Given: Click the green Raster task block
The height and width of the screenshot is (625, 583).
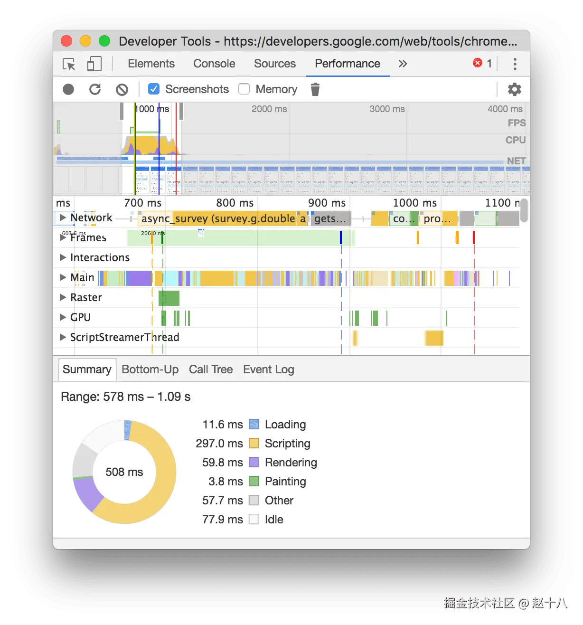Looking at the screenshot, I should [x=169, y=298].
